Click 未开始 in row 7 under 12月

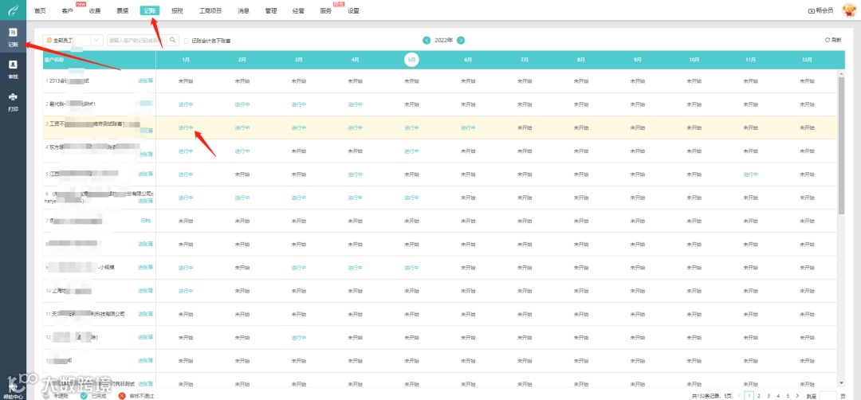(807, 222)
